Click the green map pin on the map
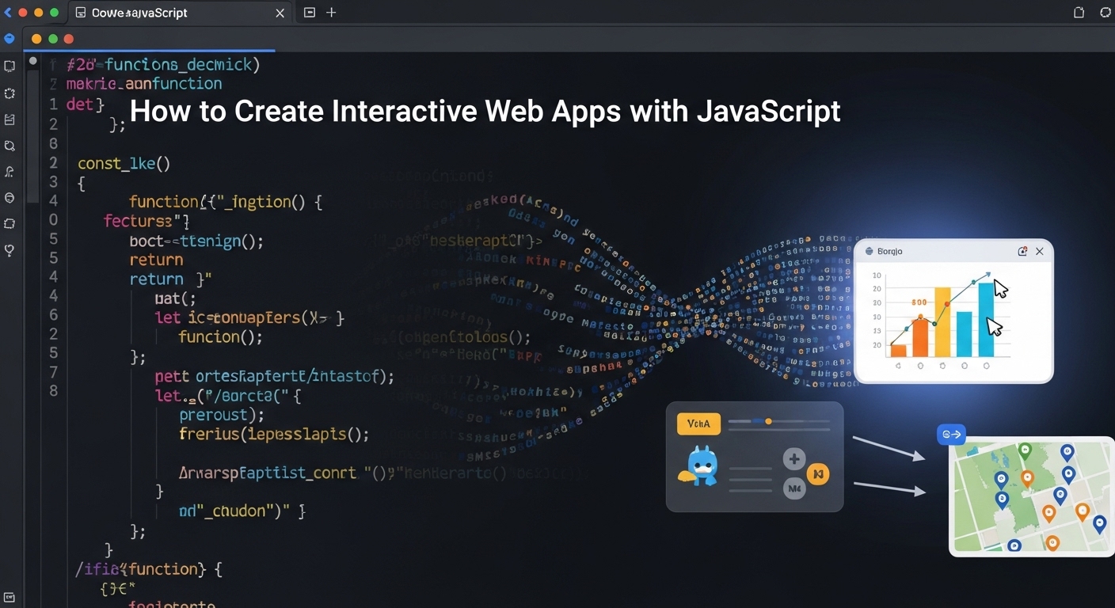This screenshot has height=608, width=1115. point(1025,451)
